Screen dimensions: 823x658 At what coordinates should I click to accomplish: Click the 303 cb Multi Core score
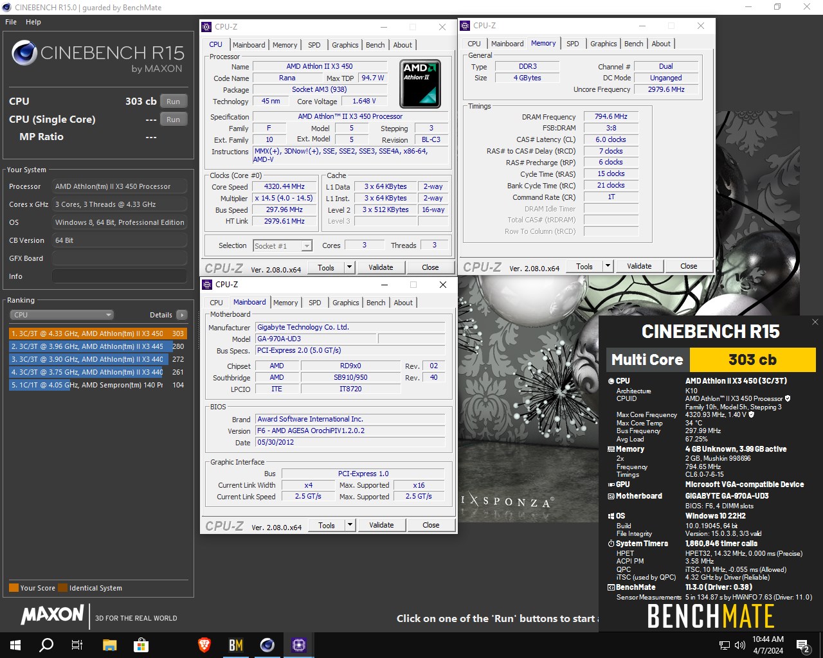tap(752, 360)
